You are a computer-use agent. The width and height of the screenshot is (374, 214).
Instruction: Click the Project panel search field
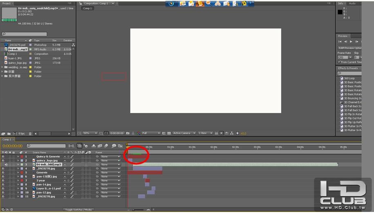coord(25,34)
